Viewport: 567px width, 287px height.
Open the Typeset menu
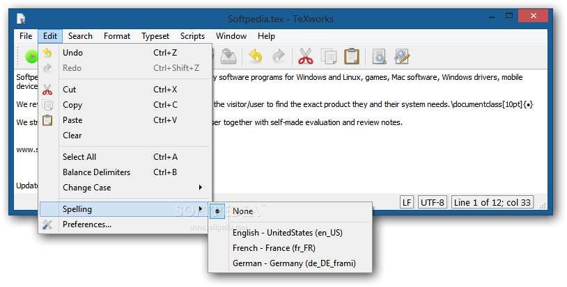pyautogui.click(x=155, y=36)
